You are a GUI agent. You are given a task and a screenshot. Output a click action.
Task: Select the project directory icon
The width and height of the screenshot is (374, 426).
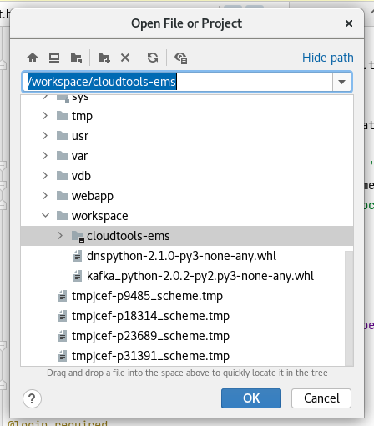click(x=76, y=58)
